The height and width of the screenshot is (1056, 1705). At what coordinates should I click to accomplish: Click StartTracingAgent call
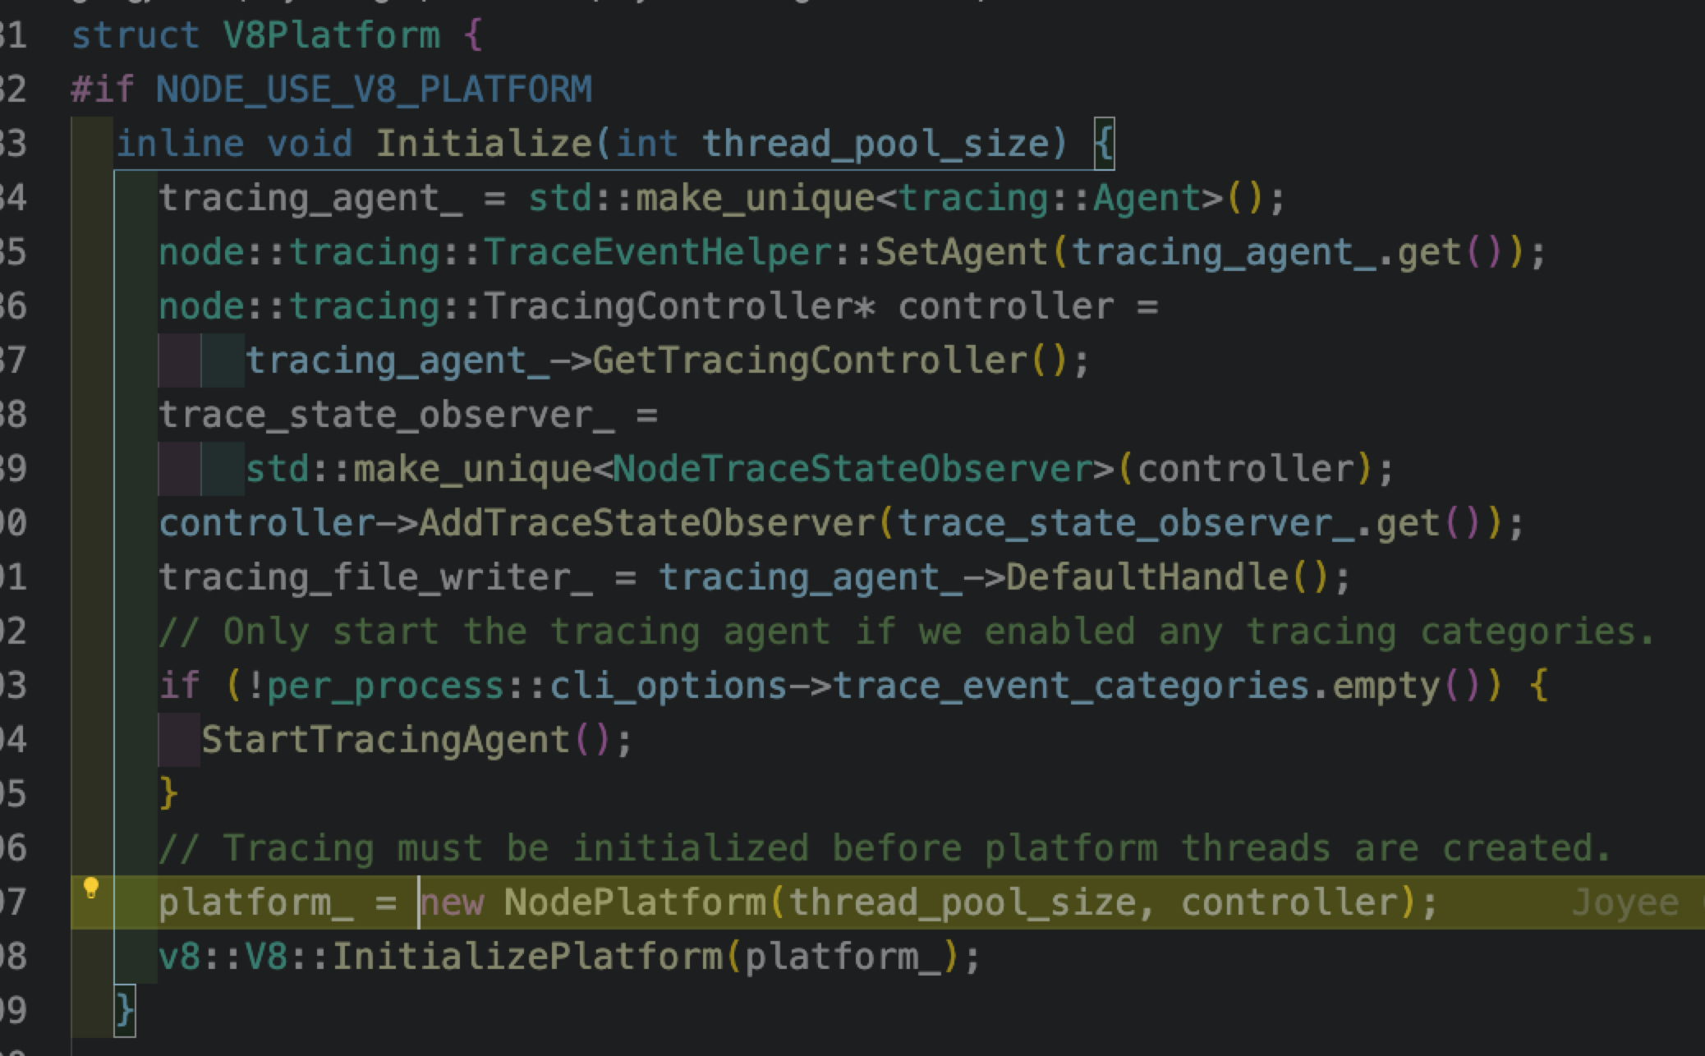coord(386,740)
